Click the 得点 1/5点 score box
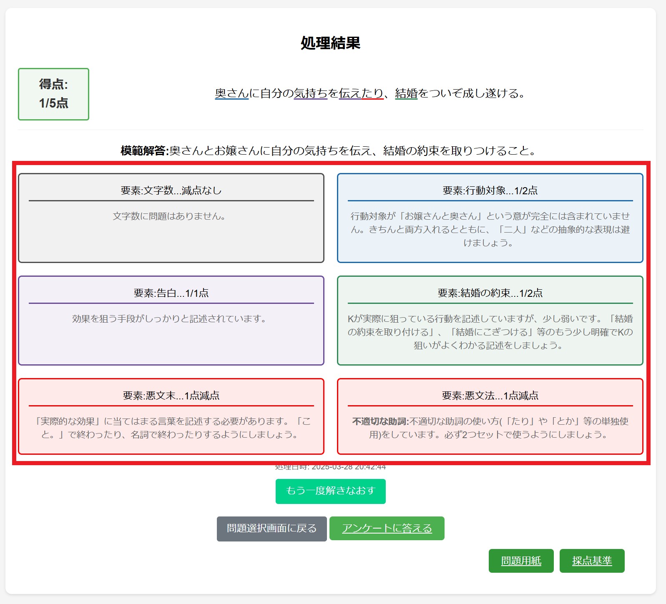This screenshot has height=604, width=666. [53, 94]
